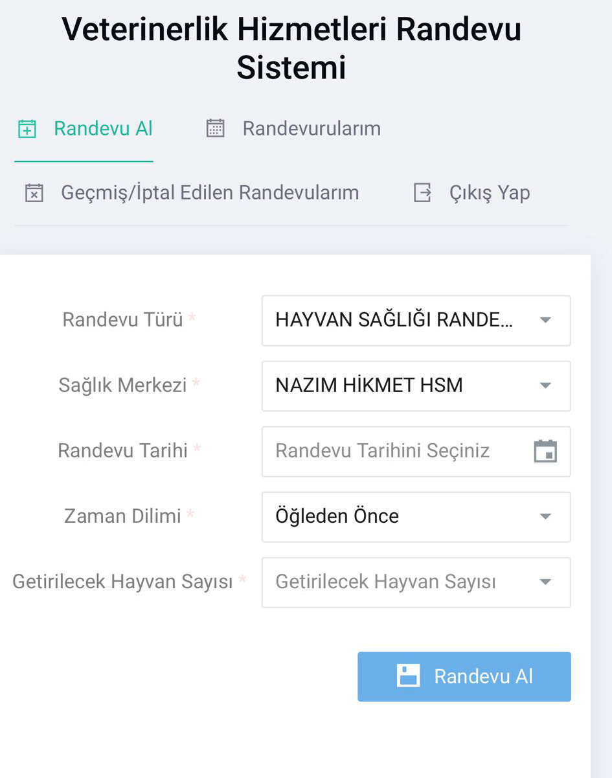Click the calendar-plus icon beside Randevu Al tab
This screenshot has height=778, width=612.
tap(27, 129)
